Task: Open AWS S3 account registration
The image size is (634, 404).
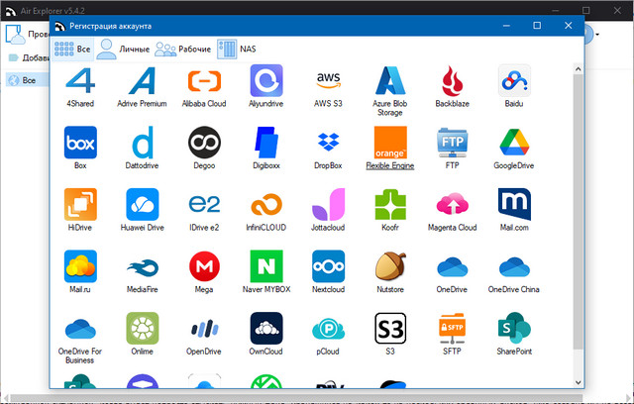Action: click(x=328, y=80)
